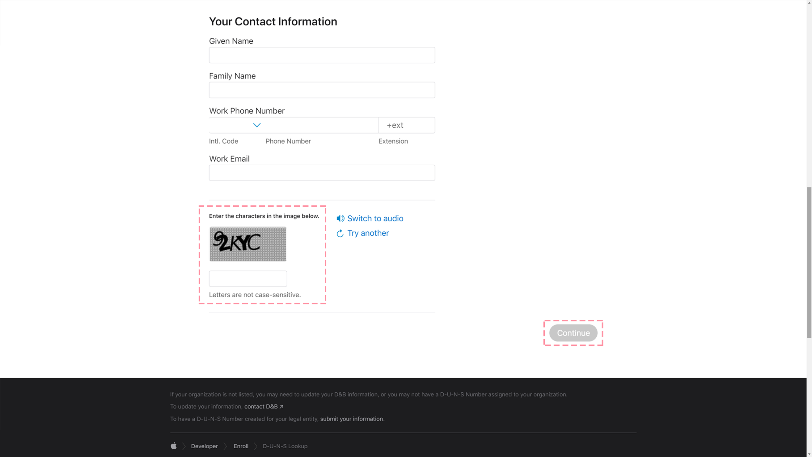Open the contact D&B link
This screenshot has width=812, height=457.
(x=262, y=406)
